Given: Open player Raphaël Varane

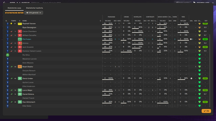Looking at the screenshot, I should 29,24.
